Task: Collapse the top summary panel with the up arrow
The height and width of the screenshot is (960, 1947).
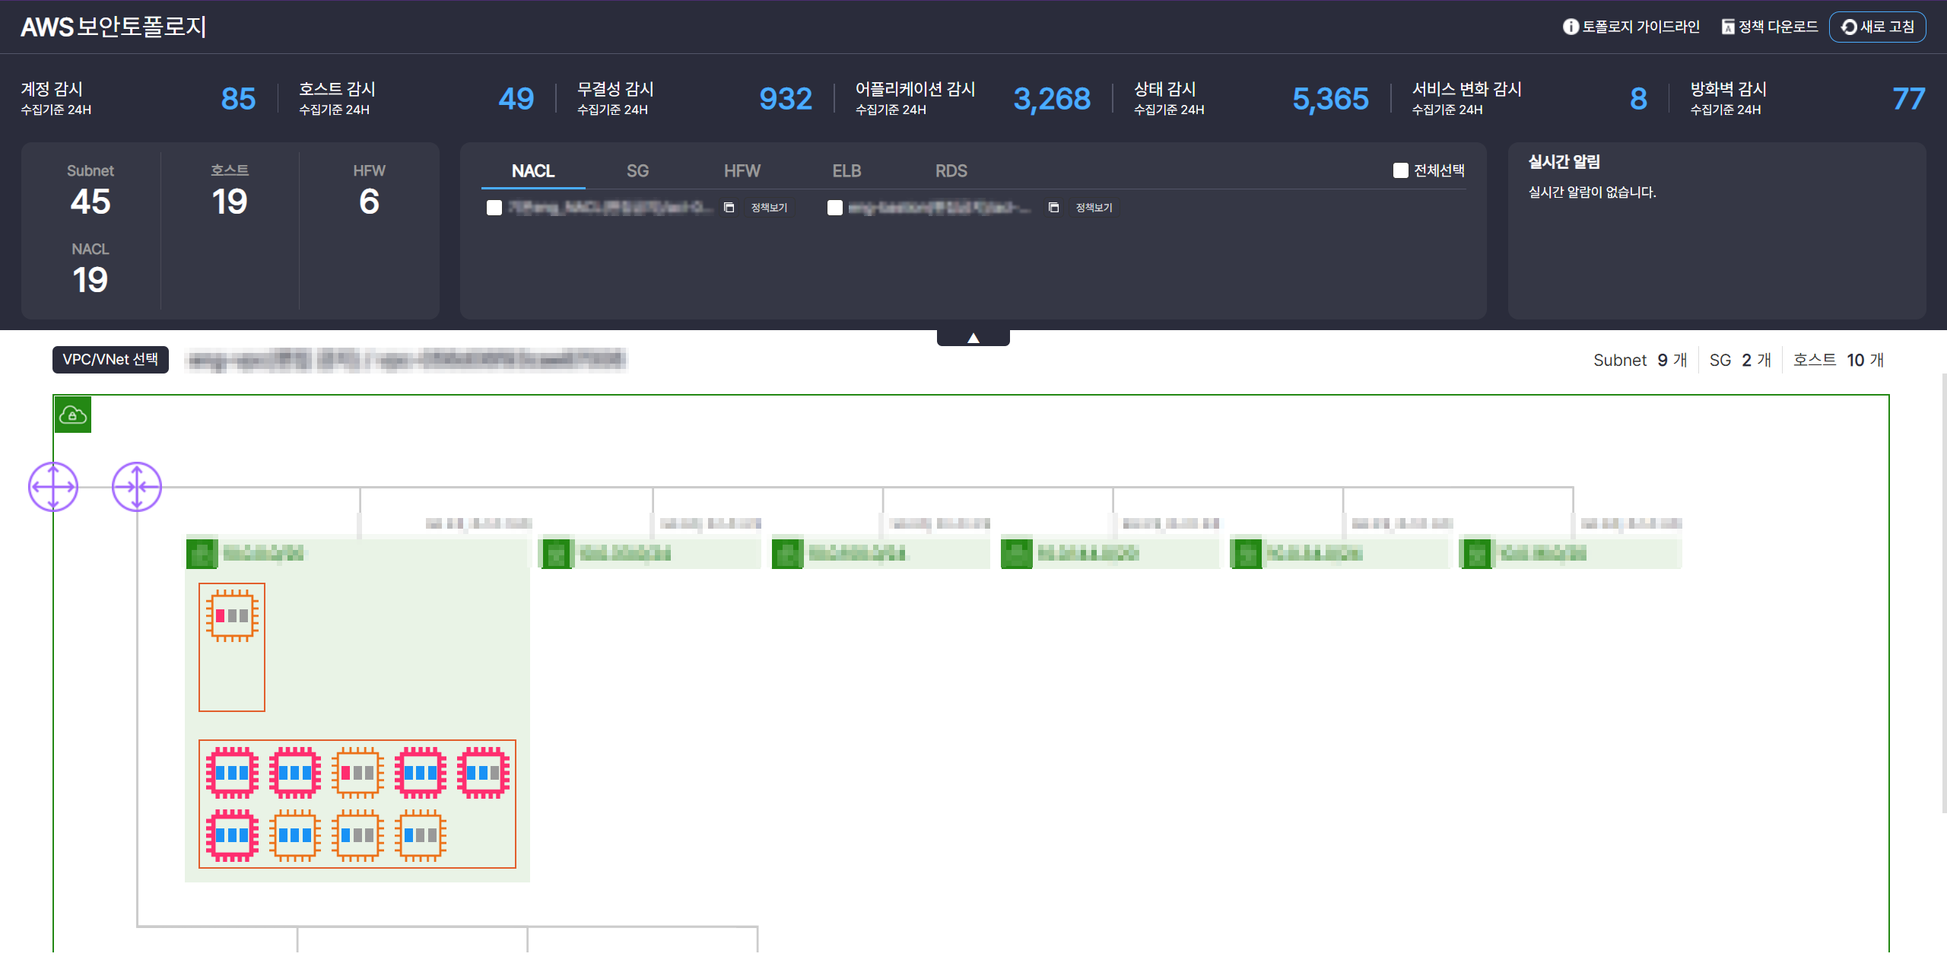Action: tap(973, 338)
